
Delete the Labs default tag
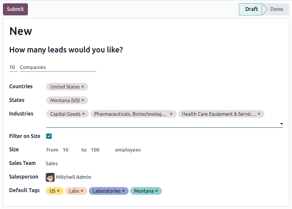(82, 191)
